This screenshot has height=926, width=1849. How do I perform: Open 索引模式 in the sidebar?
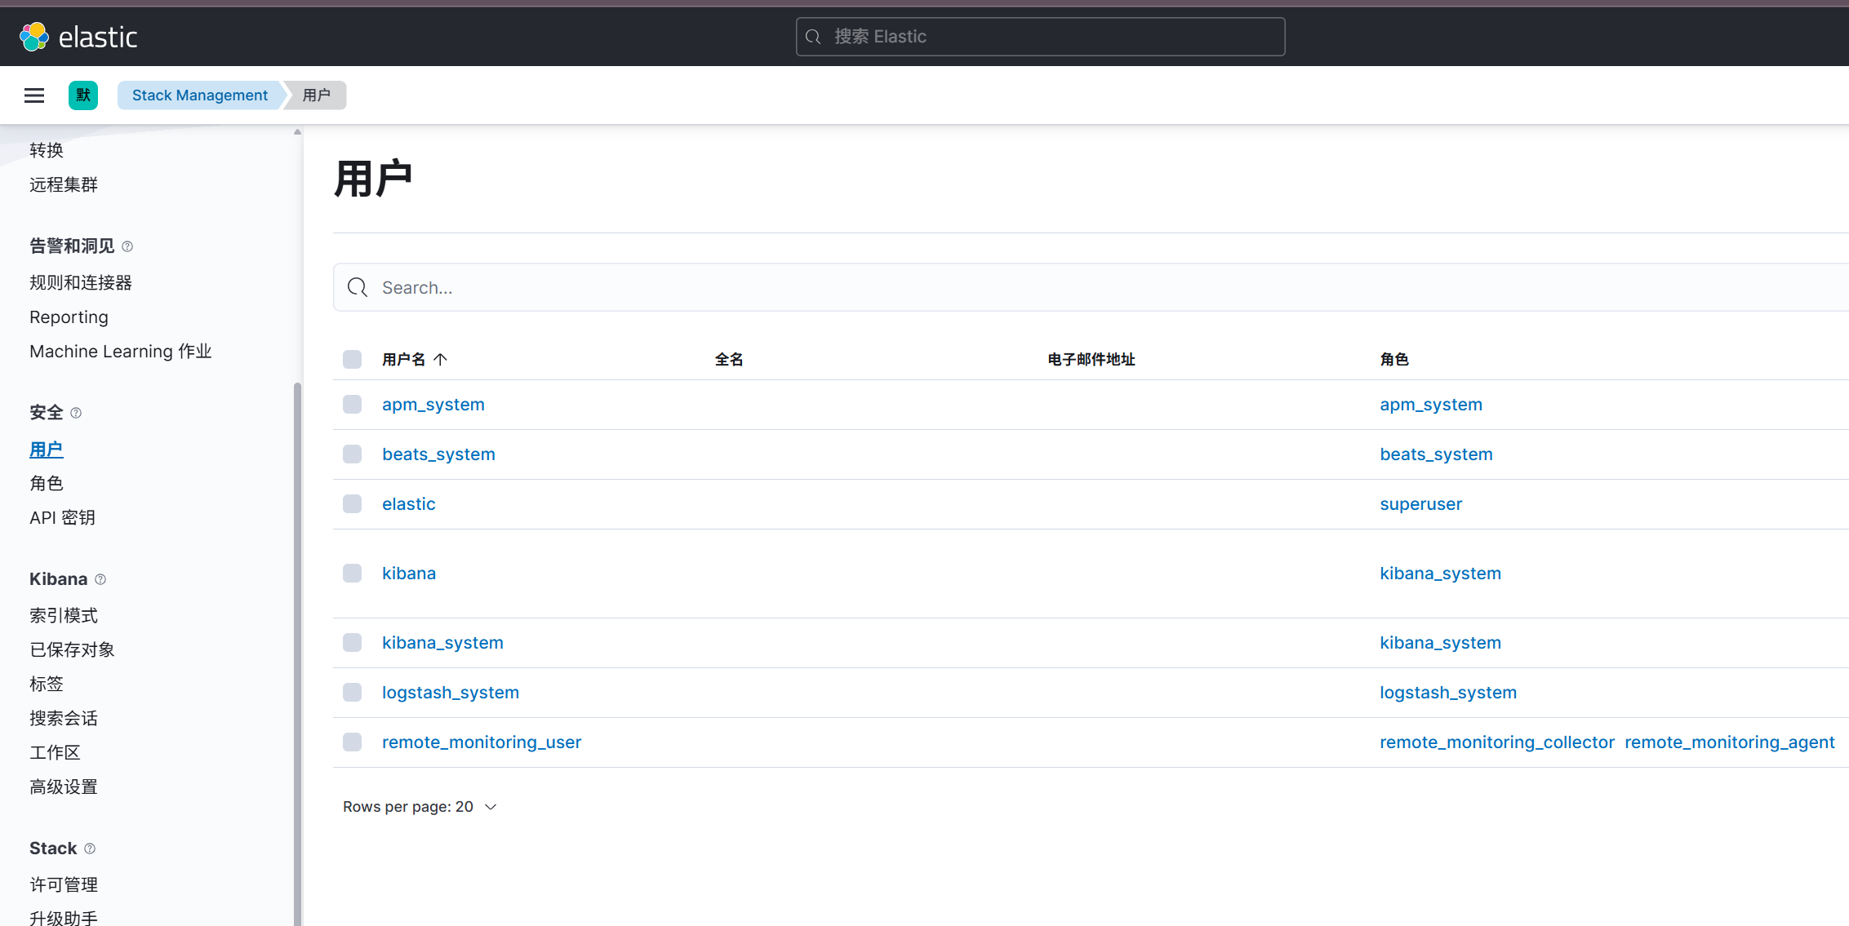coord(64,616)
